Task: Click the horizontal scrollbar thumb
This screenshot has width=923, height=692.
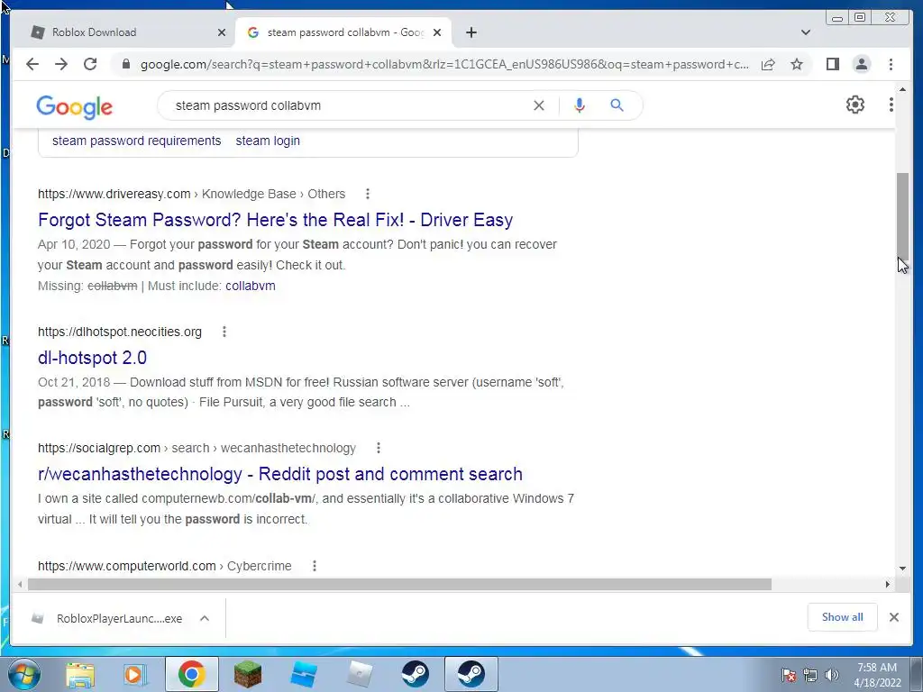Action: 399,584
